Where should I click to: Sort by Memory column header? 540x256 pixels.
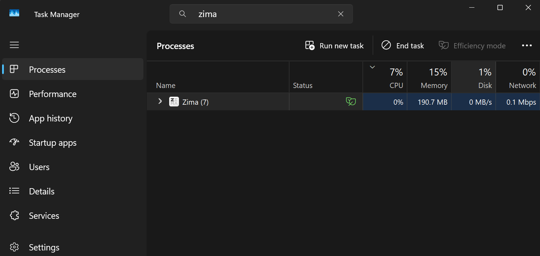[429, 78]
